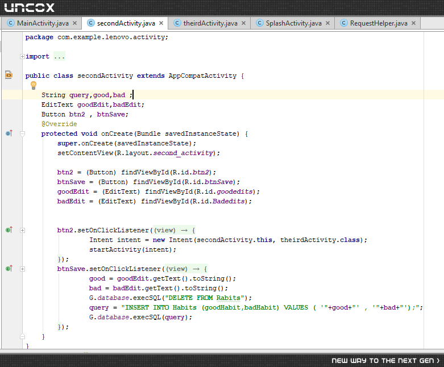The height and width of the screenshot is (367, 444).
Task: Click AppCompatActivity in the class declaration
Action: [x=202, y=76]
